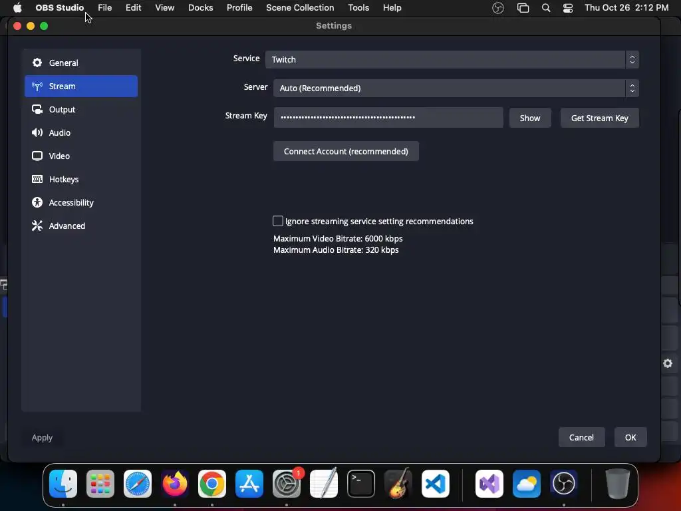Viewport: 681px width, 511px height.
Task: Expand the Service dropdown showing Twitch
Action: point(452,59)
